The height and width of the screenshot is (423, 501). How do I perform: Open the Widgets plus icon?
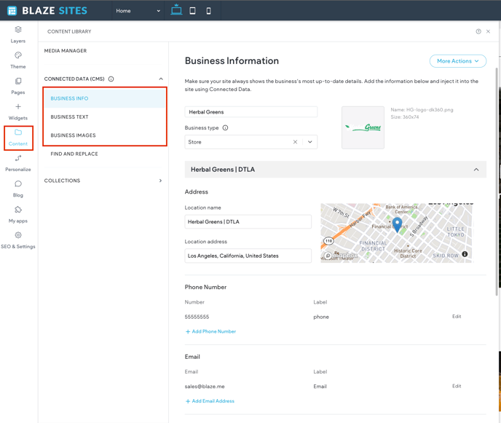(18, 107)
